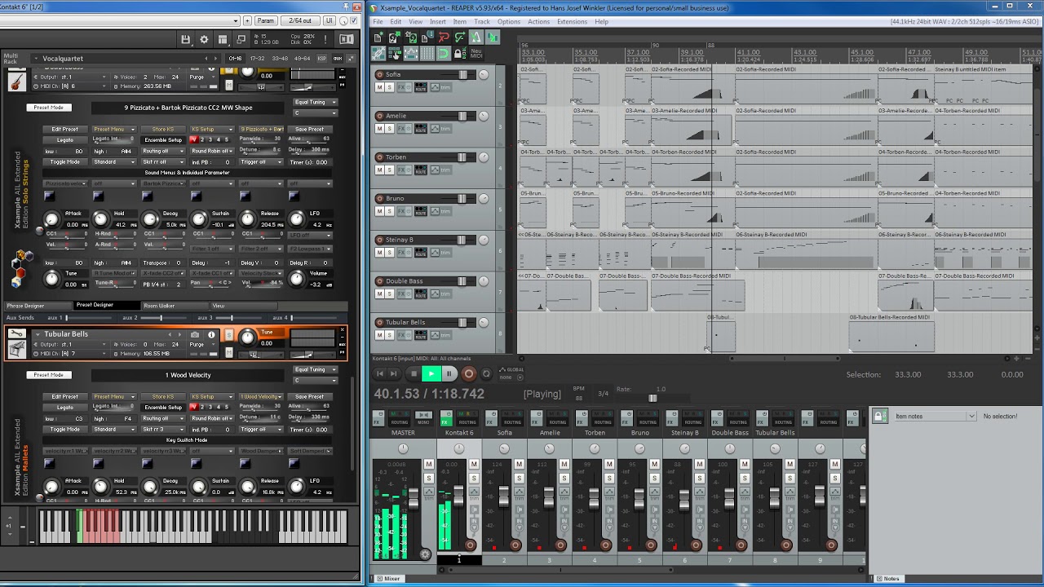Open the Track menu in REAPER
Viewport: 1044px width, 587px height.
482,22
